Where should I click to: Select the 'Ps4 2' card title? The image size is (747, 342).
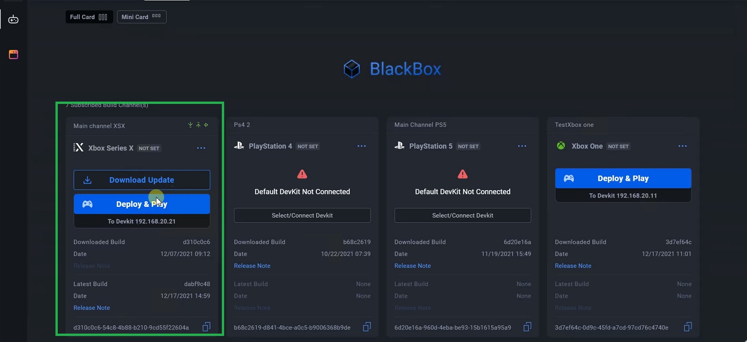click(x=242, y=125)
